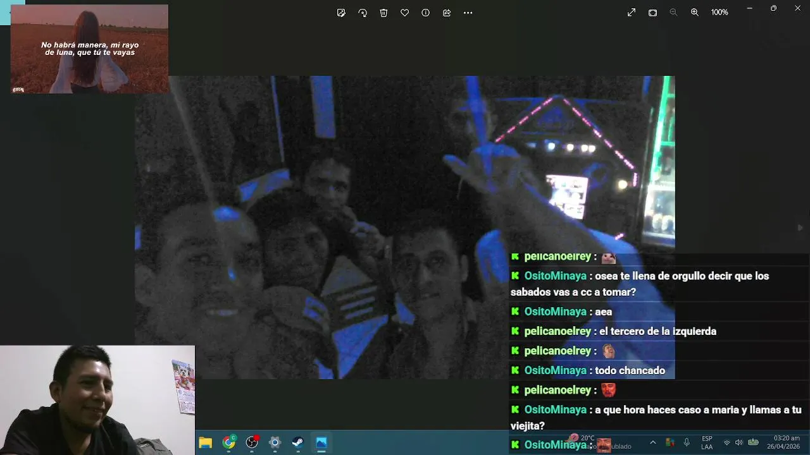Click the zoom out magnifier icon
810x455 pixels.
click(673, 13)
